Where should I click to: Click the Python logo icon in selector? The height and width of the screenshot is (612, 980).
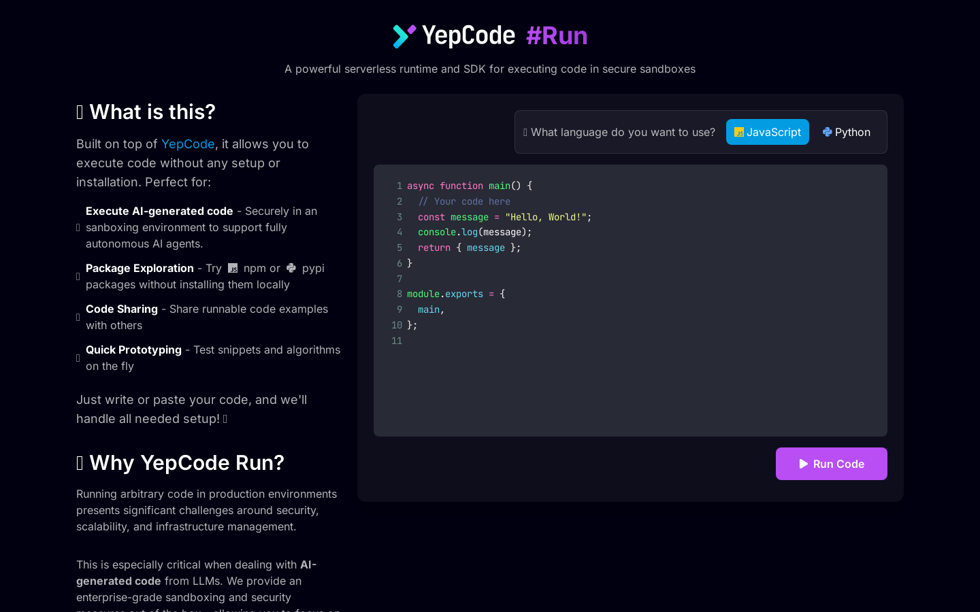click(x=828, y=132)
